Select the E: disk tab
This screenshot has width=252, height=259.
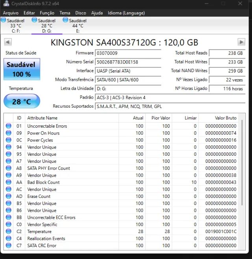tap(78, 26)
